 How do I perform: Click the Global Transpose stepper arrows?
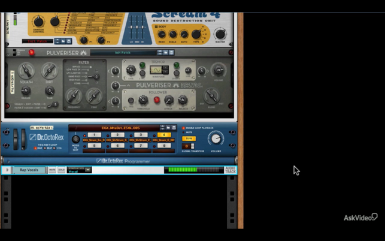pyautogui.click(x=193, y=146)
